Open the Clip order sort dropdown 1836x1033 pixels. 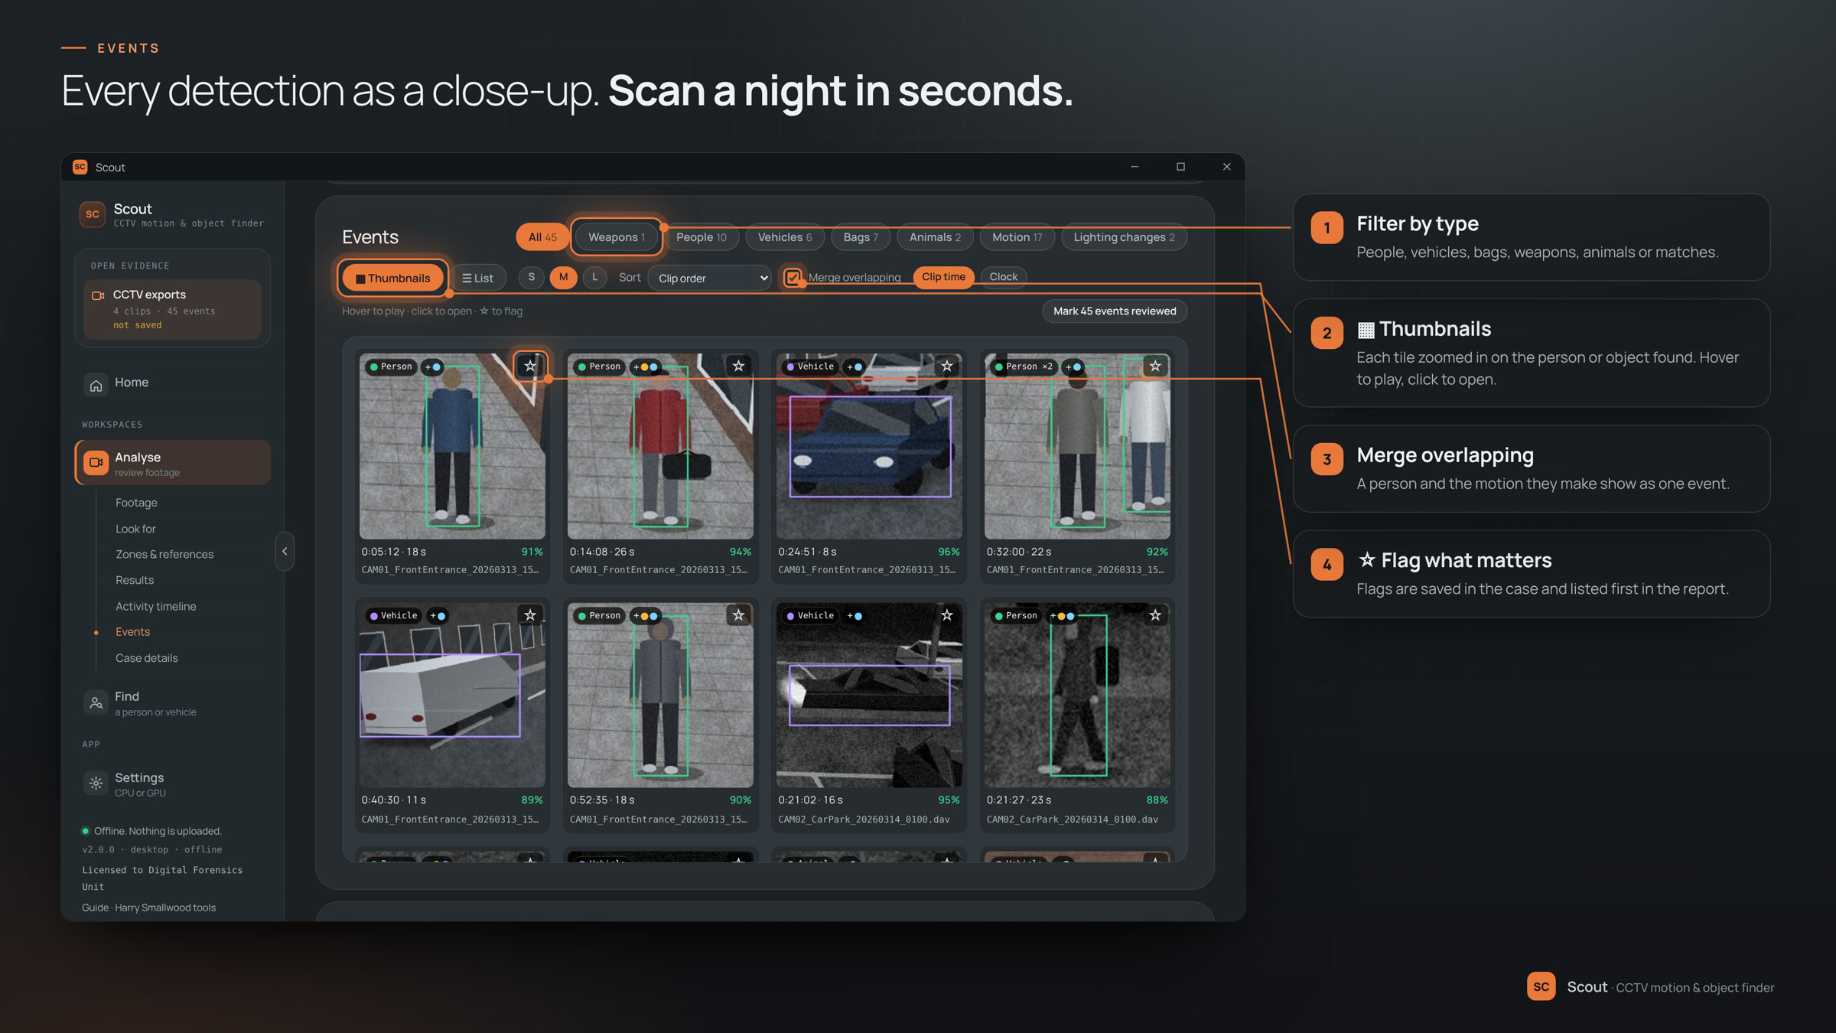[x=710, y=278]
